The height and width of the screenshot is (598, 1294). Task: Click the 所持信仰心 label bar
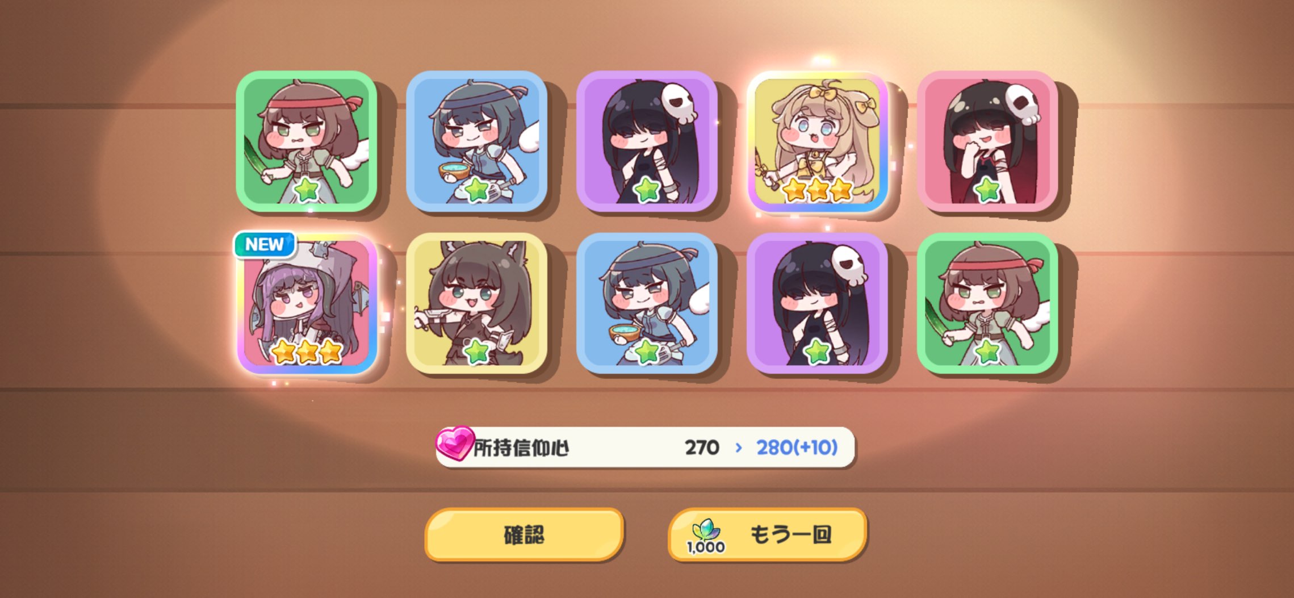645,448
